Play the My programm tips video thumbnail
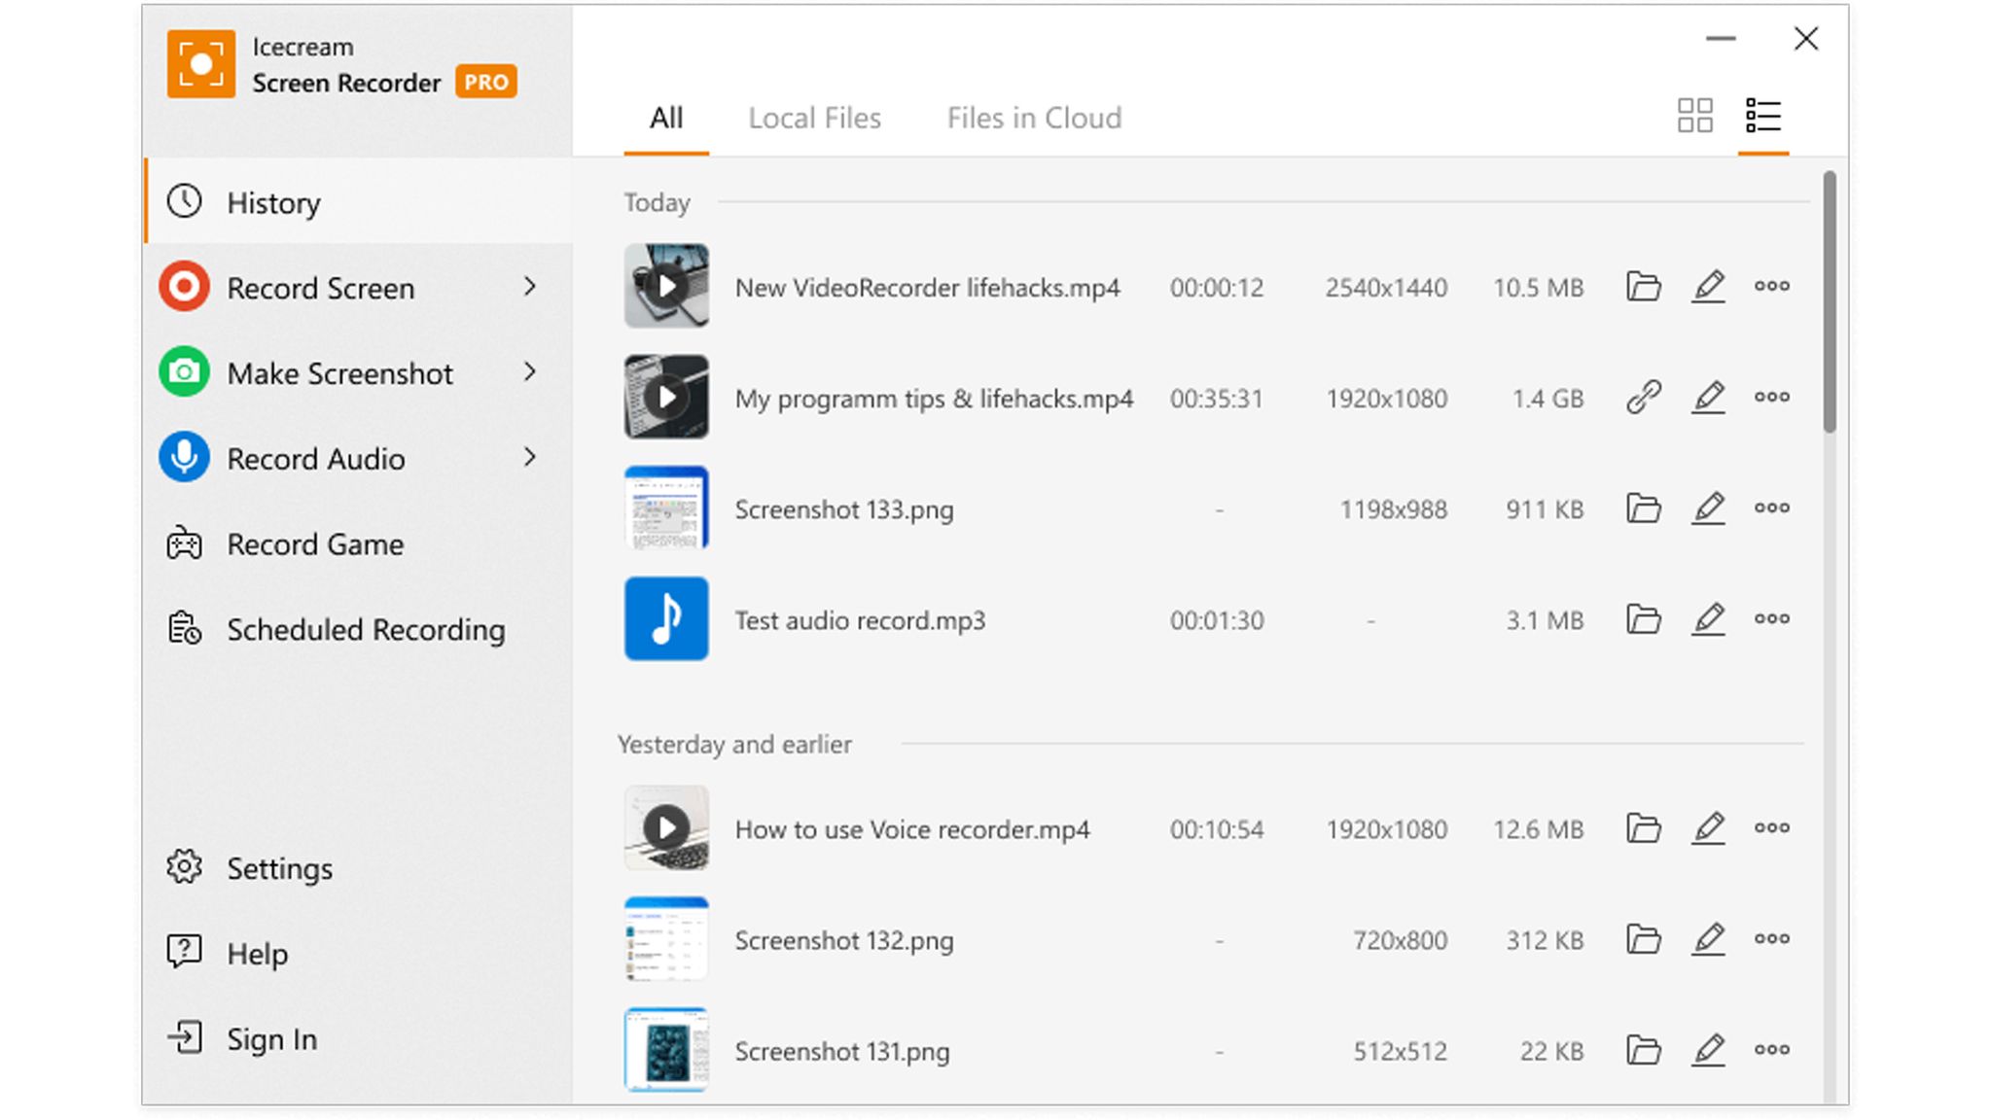The height and width of the screenshot is (1120, 1992). point(666,398)
